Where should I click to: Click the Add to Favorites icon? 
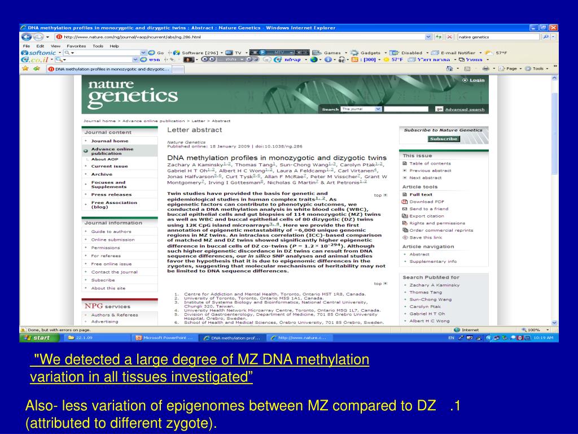click(37, 68)
